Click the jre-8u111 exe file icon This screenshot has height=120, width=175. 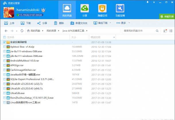(x=8, y=51)
